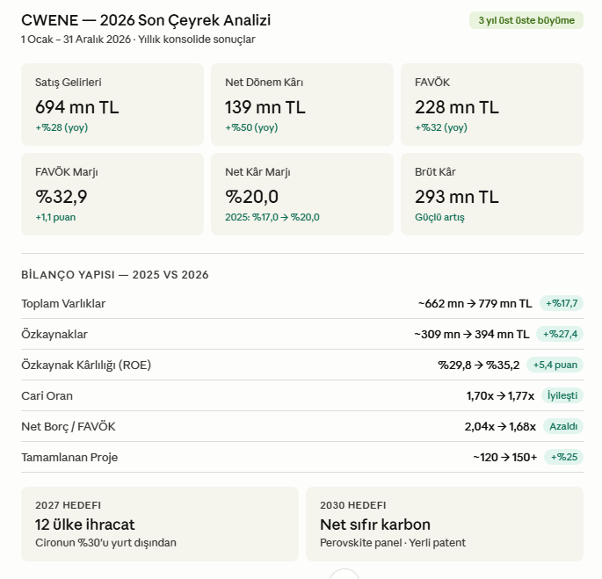This screenshot has width=602, height=579.
Task: Click the '+%28 (yoy)' change label
Action: (x=62, y=127)
